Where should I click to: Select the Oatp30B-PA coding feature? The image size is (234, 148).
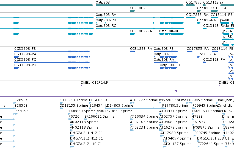[x=166, y=62]
